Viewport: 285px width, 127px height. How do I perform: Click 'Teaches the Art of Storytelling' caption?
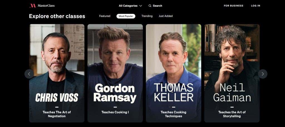point(232,114)
